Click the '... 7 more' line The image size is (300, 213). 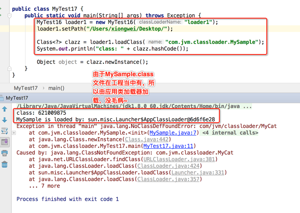click(44, 186)
